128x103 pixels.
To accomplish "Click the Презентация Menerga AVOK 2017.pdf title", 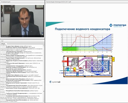I will [x=58, y=2].
